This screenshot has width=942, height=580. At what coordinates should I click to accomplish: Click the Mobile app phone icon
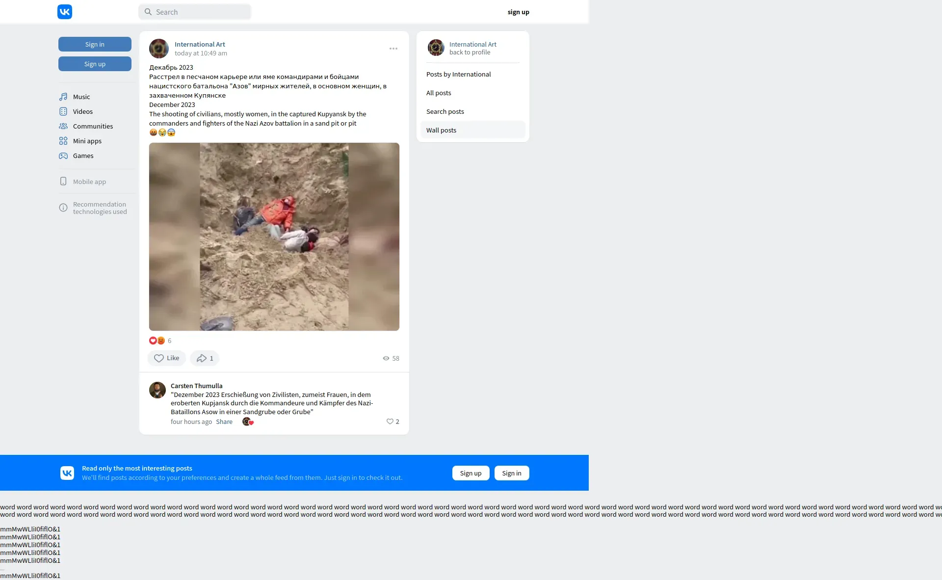click(63, 182)
